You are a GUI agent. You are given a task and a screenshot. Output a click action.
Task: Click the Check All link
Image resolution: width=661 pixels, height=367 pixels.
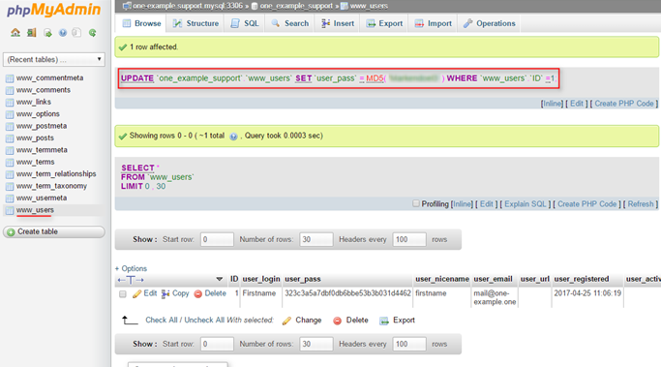[x=162, y=321]
